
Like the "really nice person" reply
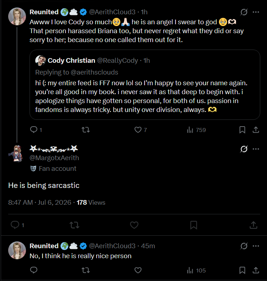click(x=138, y=270)
